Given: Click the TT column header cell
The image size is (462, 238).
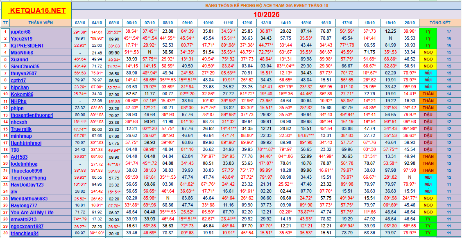Looking at the screenshot, I should click(5, 23).
